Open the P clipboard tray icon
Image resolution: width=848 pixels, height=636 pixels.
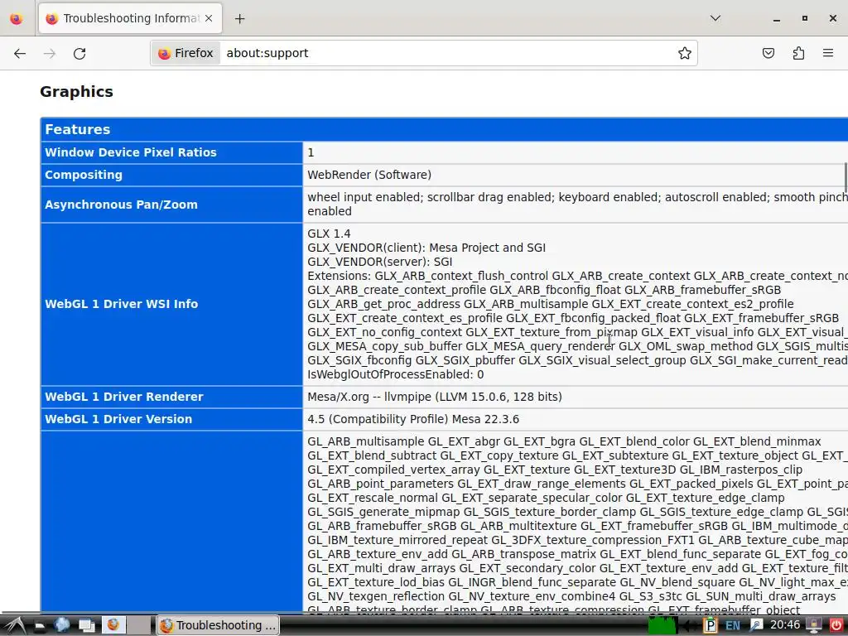pyautogui.click(x=710, y=626)
